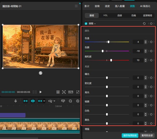Select the HSL sub-tab

click(x=105, y=15)
